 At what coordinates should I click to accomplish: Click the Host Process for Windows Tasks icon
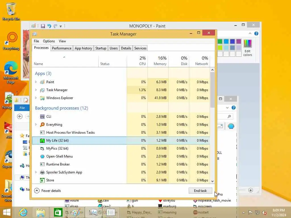tap(42, 133)
